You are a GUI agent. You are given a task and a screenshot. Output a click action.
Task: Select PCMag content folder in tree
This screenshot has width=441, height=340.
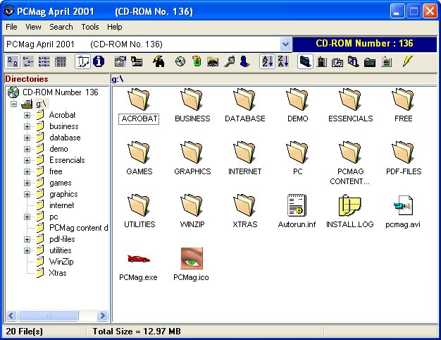78,228
